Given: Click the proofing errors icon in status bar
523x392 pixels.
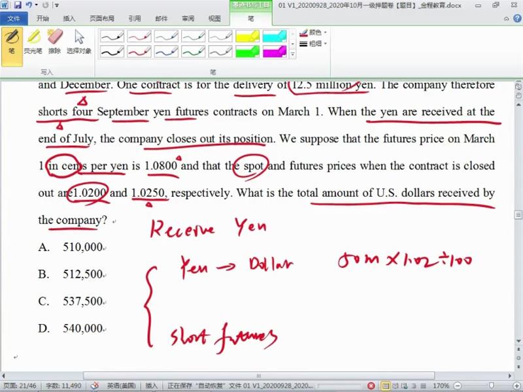Looking at the screenshot, I should tap(95, 385).
